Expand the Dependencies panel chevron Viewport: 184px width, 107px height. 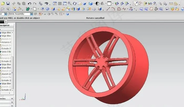coord(12,98)
